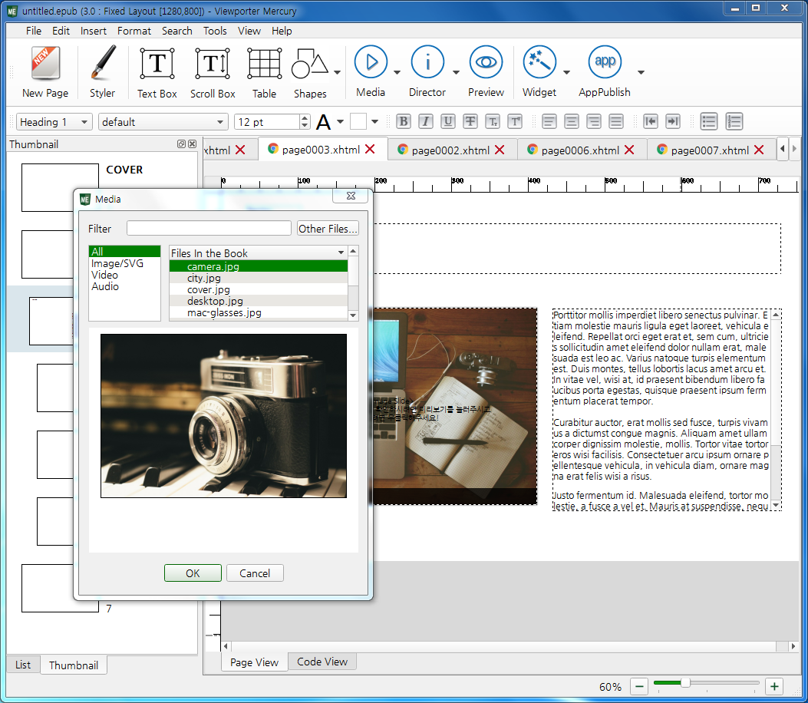Close the page0007.xhtml tab
808x703 pixels.
pyautogui.click(x=759, y=150)
